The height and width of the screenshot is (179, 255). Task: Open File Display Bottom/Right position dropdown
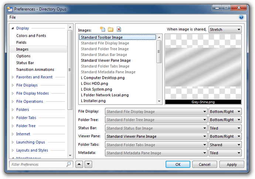click(225, 112)
